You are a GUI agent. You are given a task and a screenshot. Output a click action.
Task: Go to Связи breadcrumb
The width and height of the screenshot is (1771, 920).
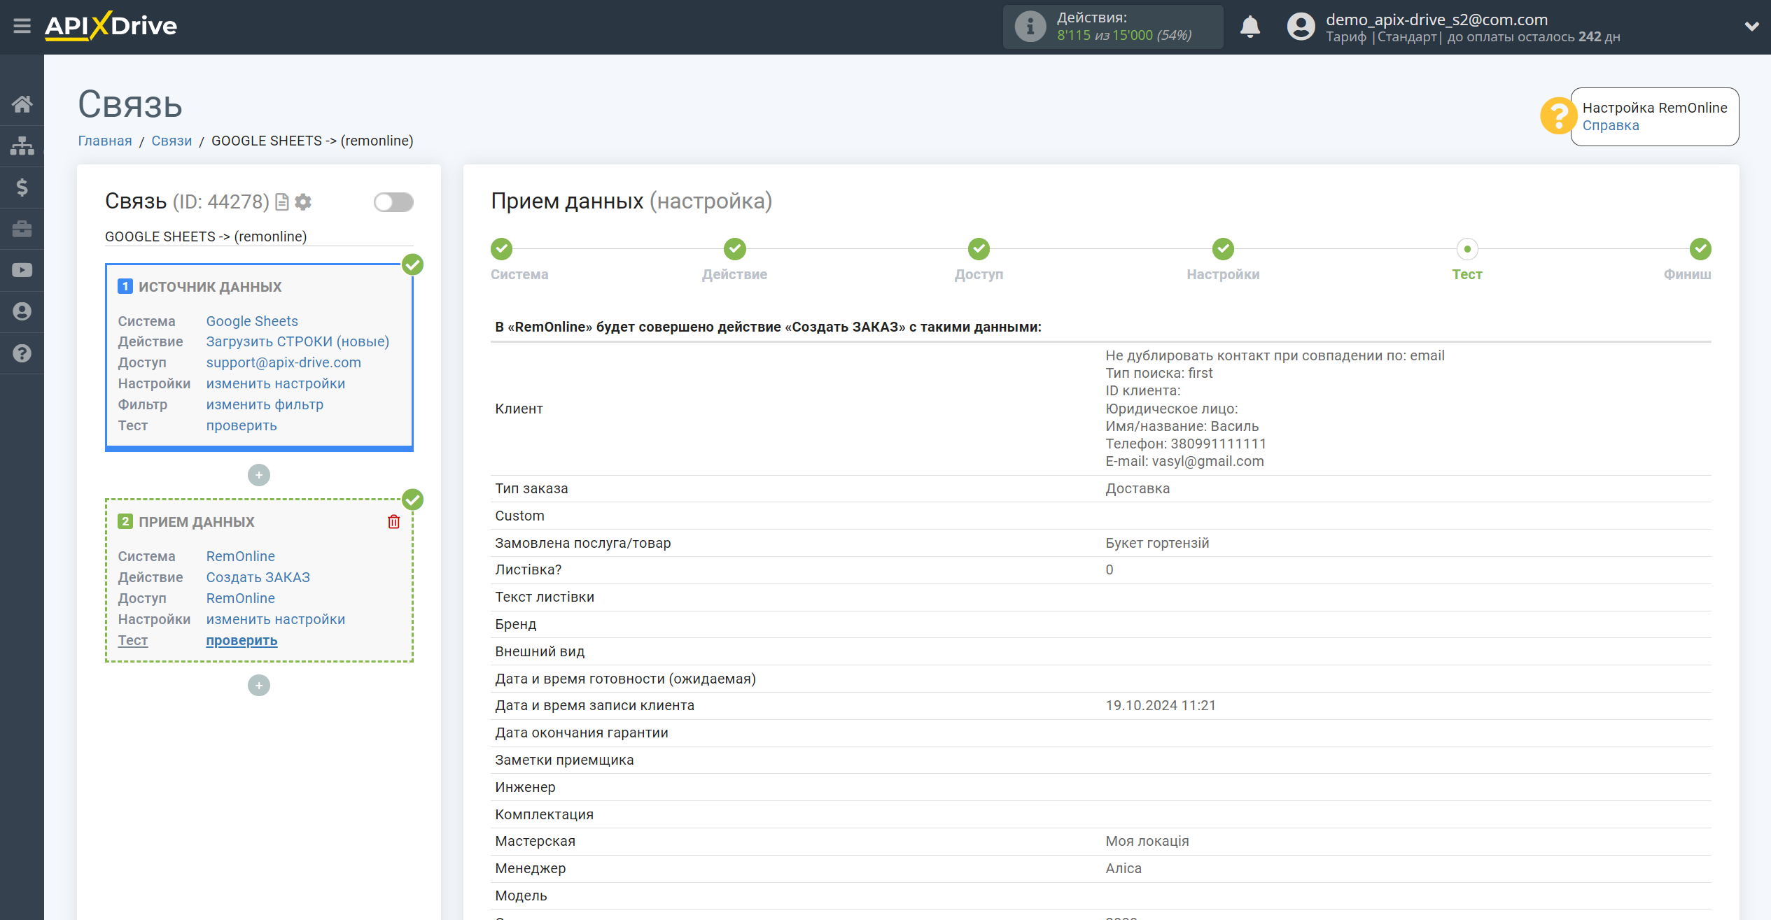click(171, 141)
